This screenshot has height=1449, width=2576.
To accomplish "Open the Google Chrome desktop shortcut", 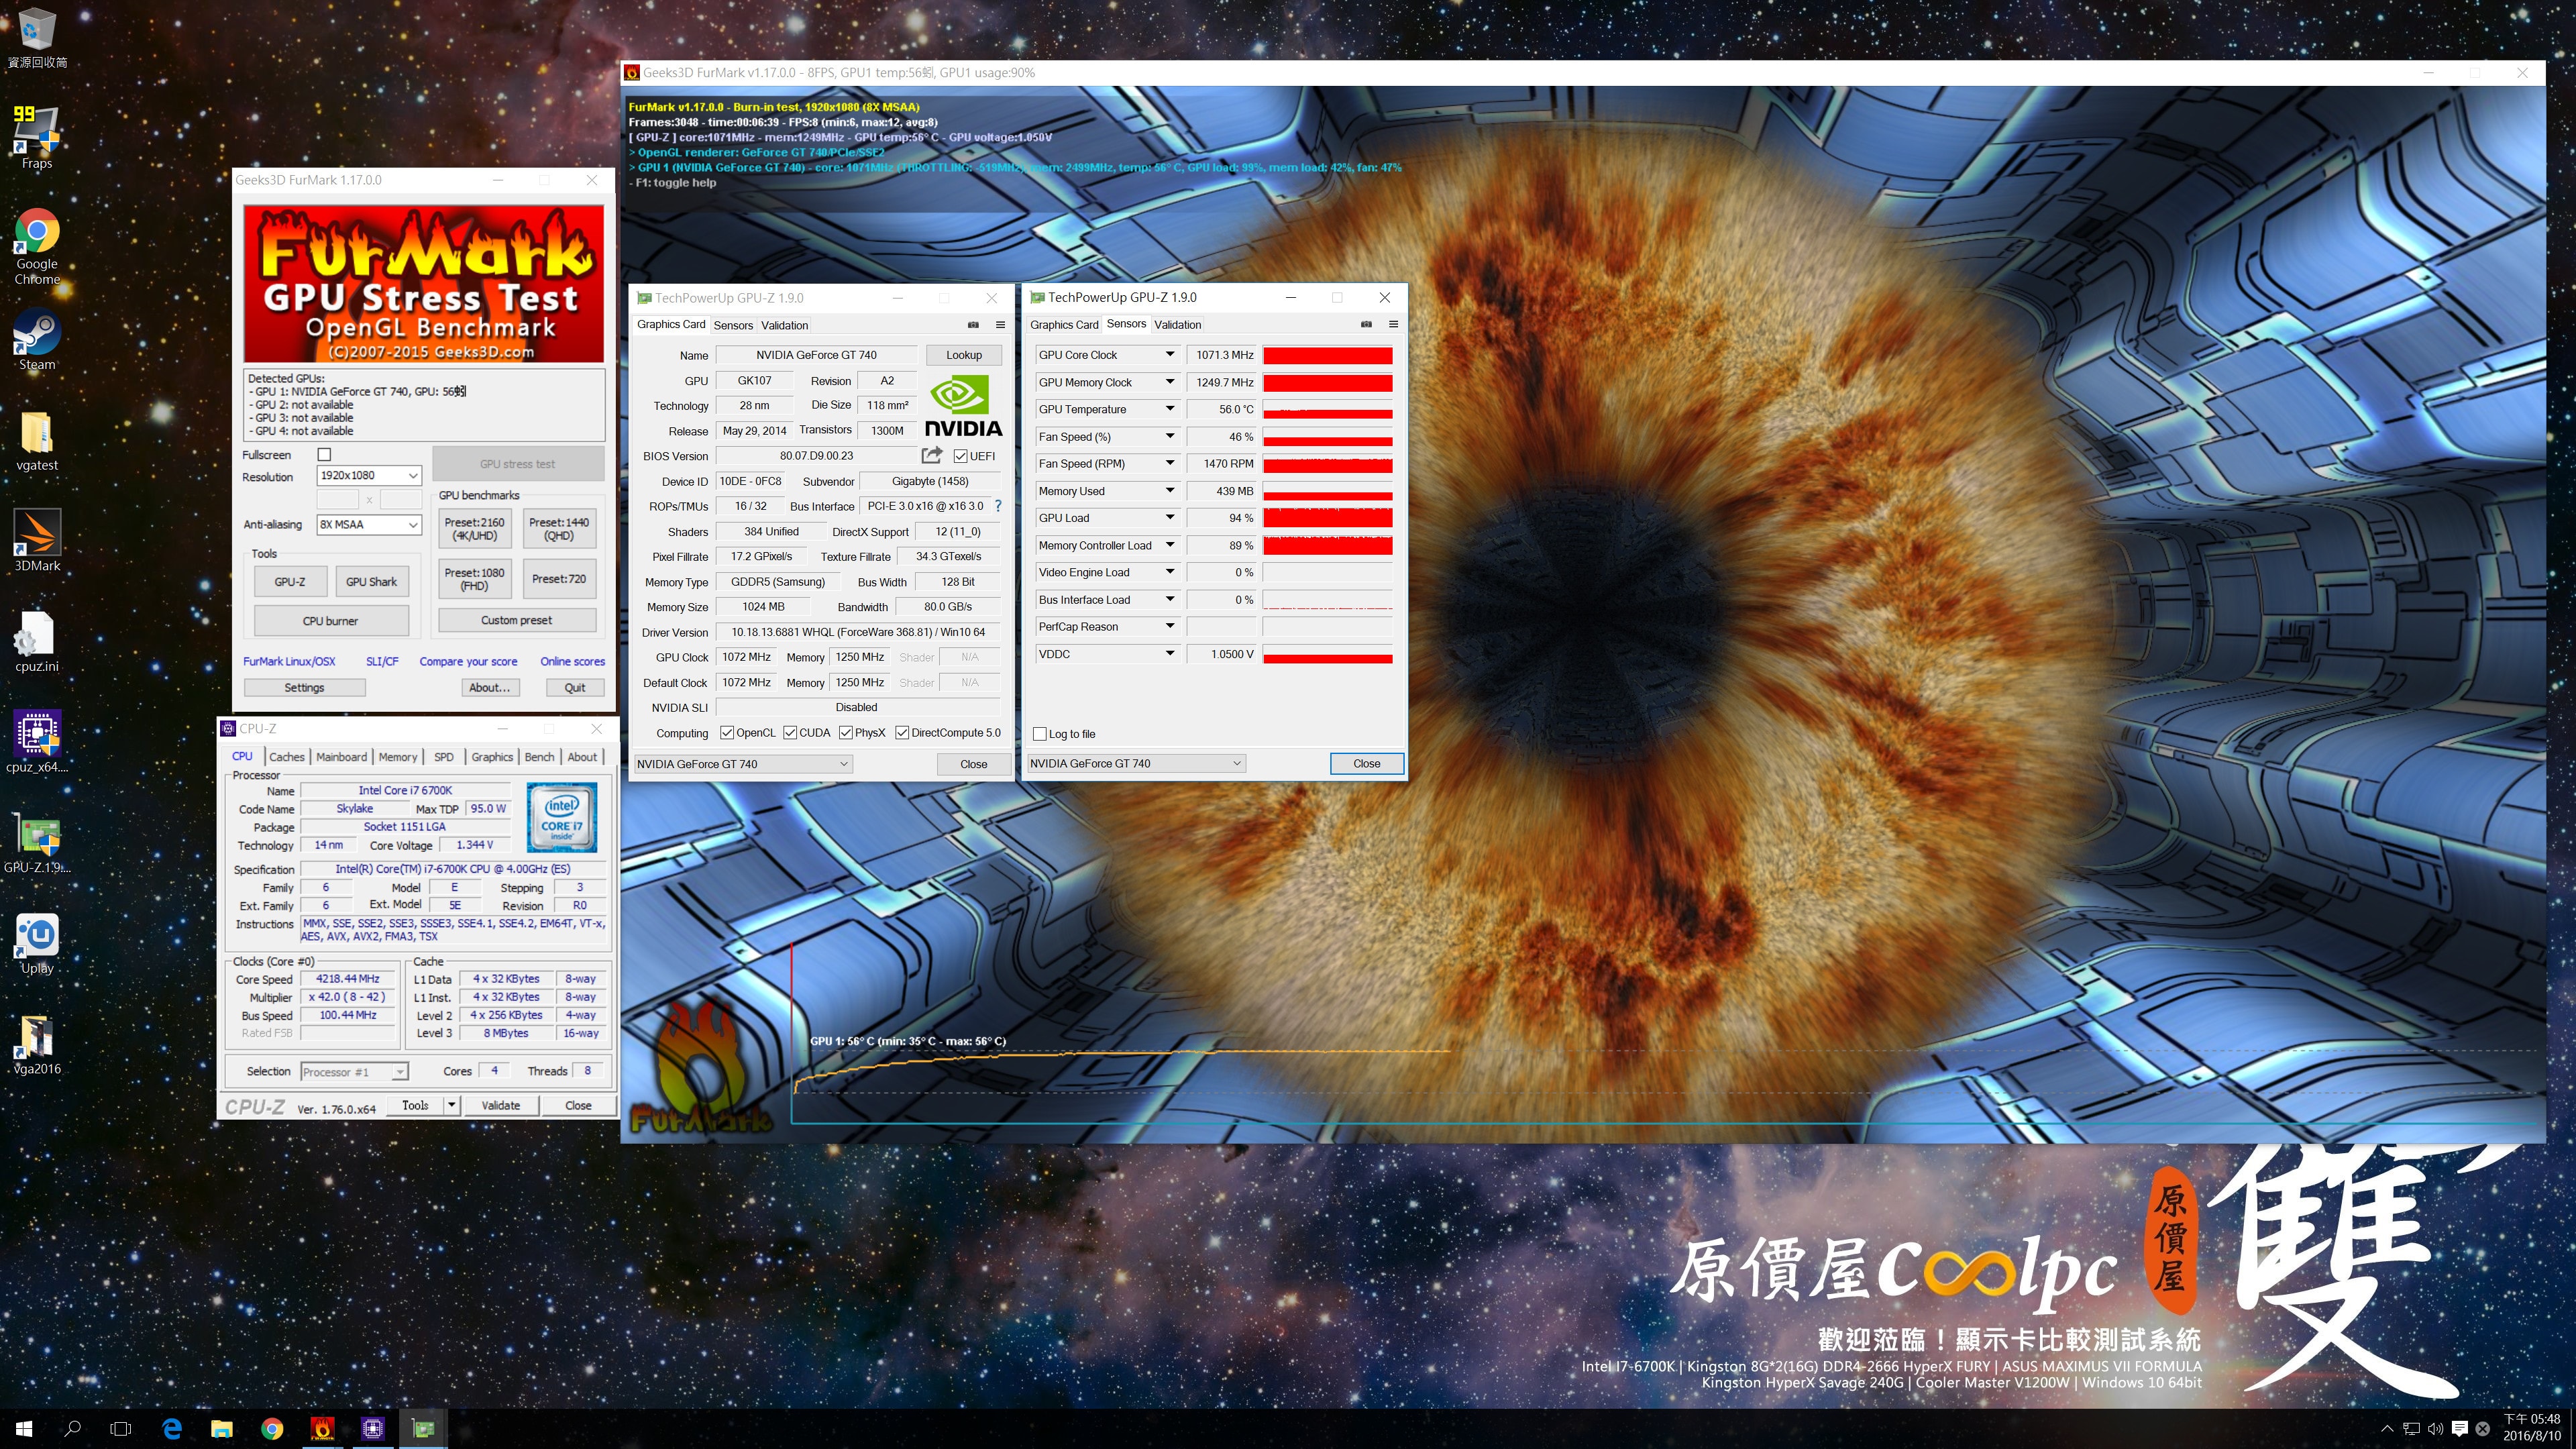I will [37, 246].
